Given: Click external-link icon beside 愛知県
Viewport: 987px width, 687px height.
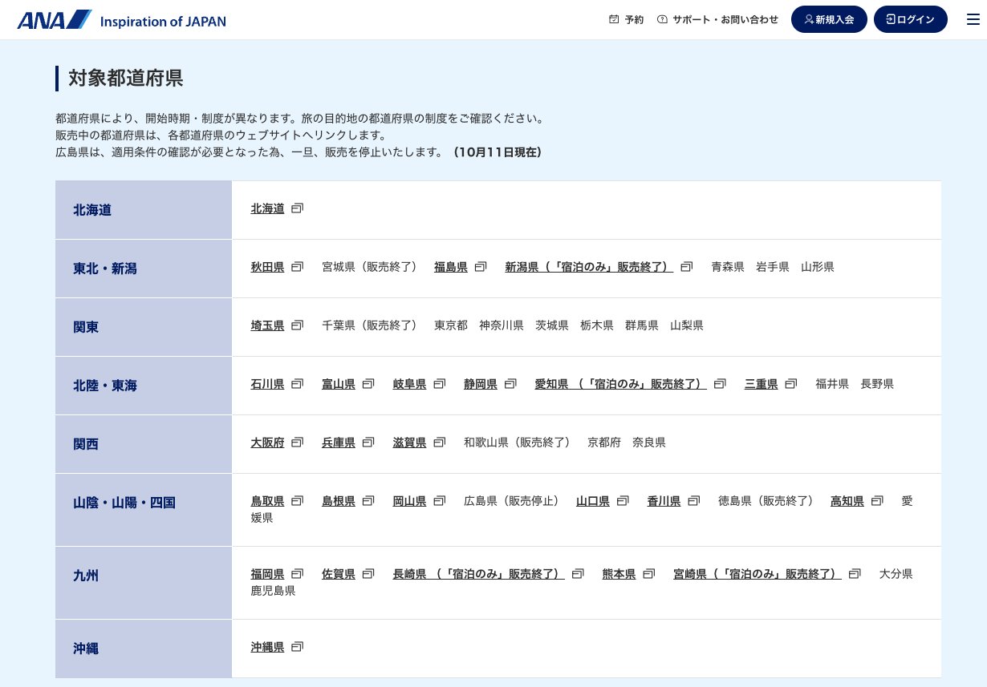Looking at the screenshot, I should 721,384.
